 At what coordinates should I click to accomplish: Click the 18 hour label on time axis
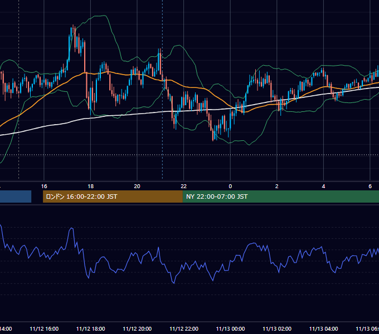(x=90, y=186)
